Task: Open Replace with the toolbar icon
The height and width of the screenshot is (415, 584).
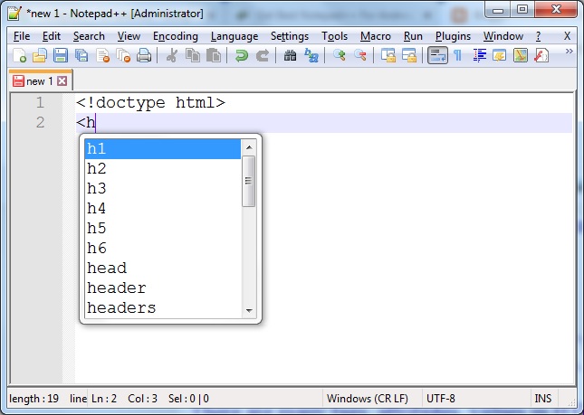Action: [x=311, y=55]
